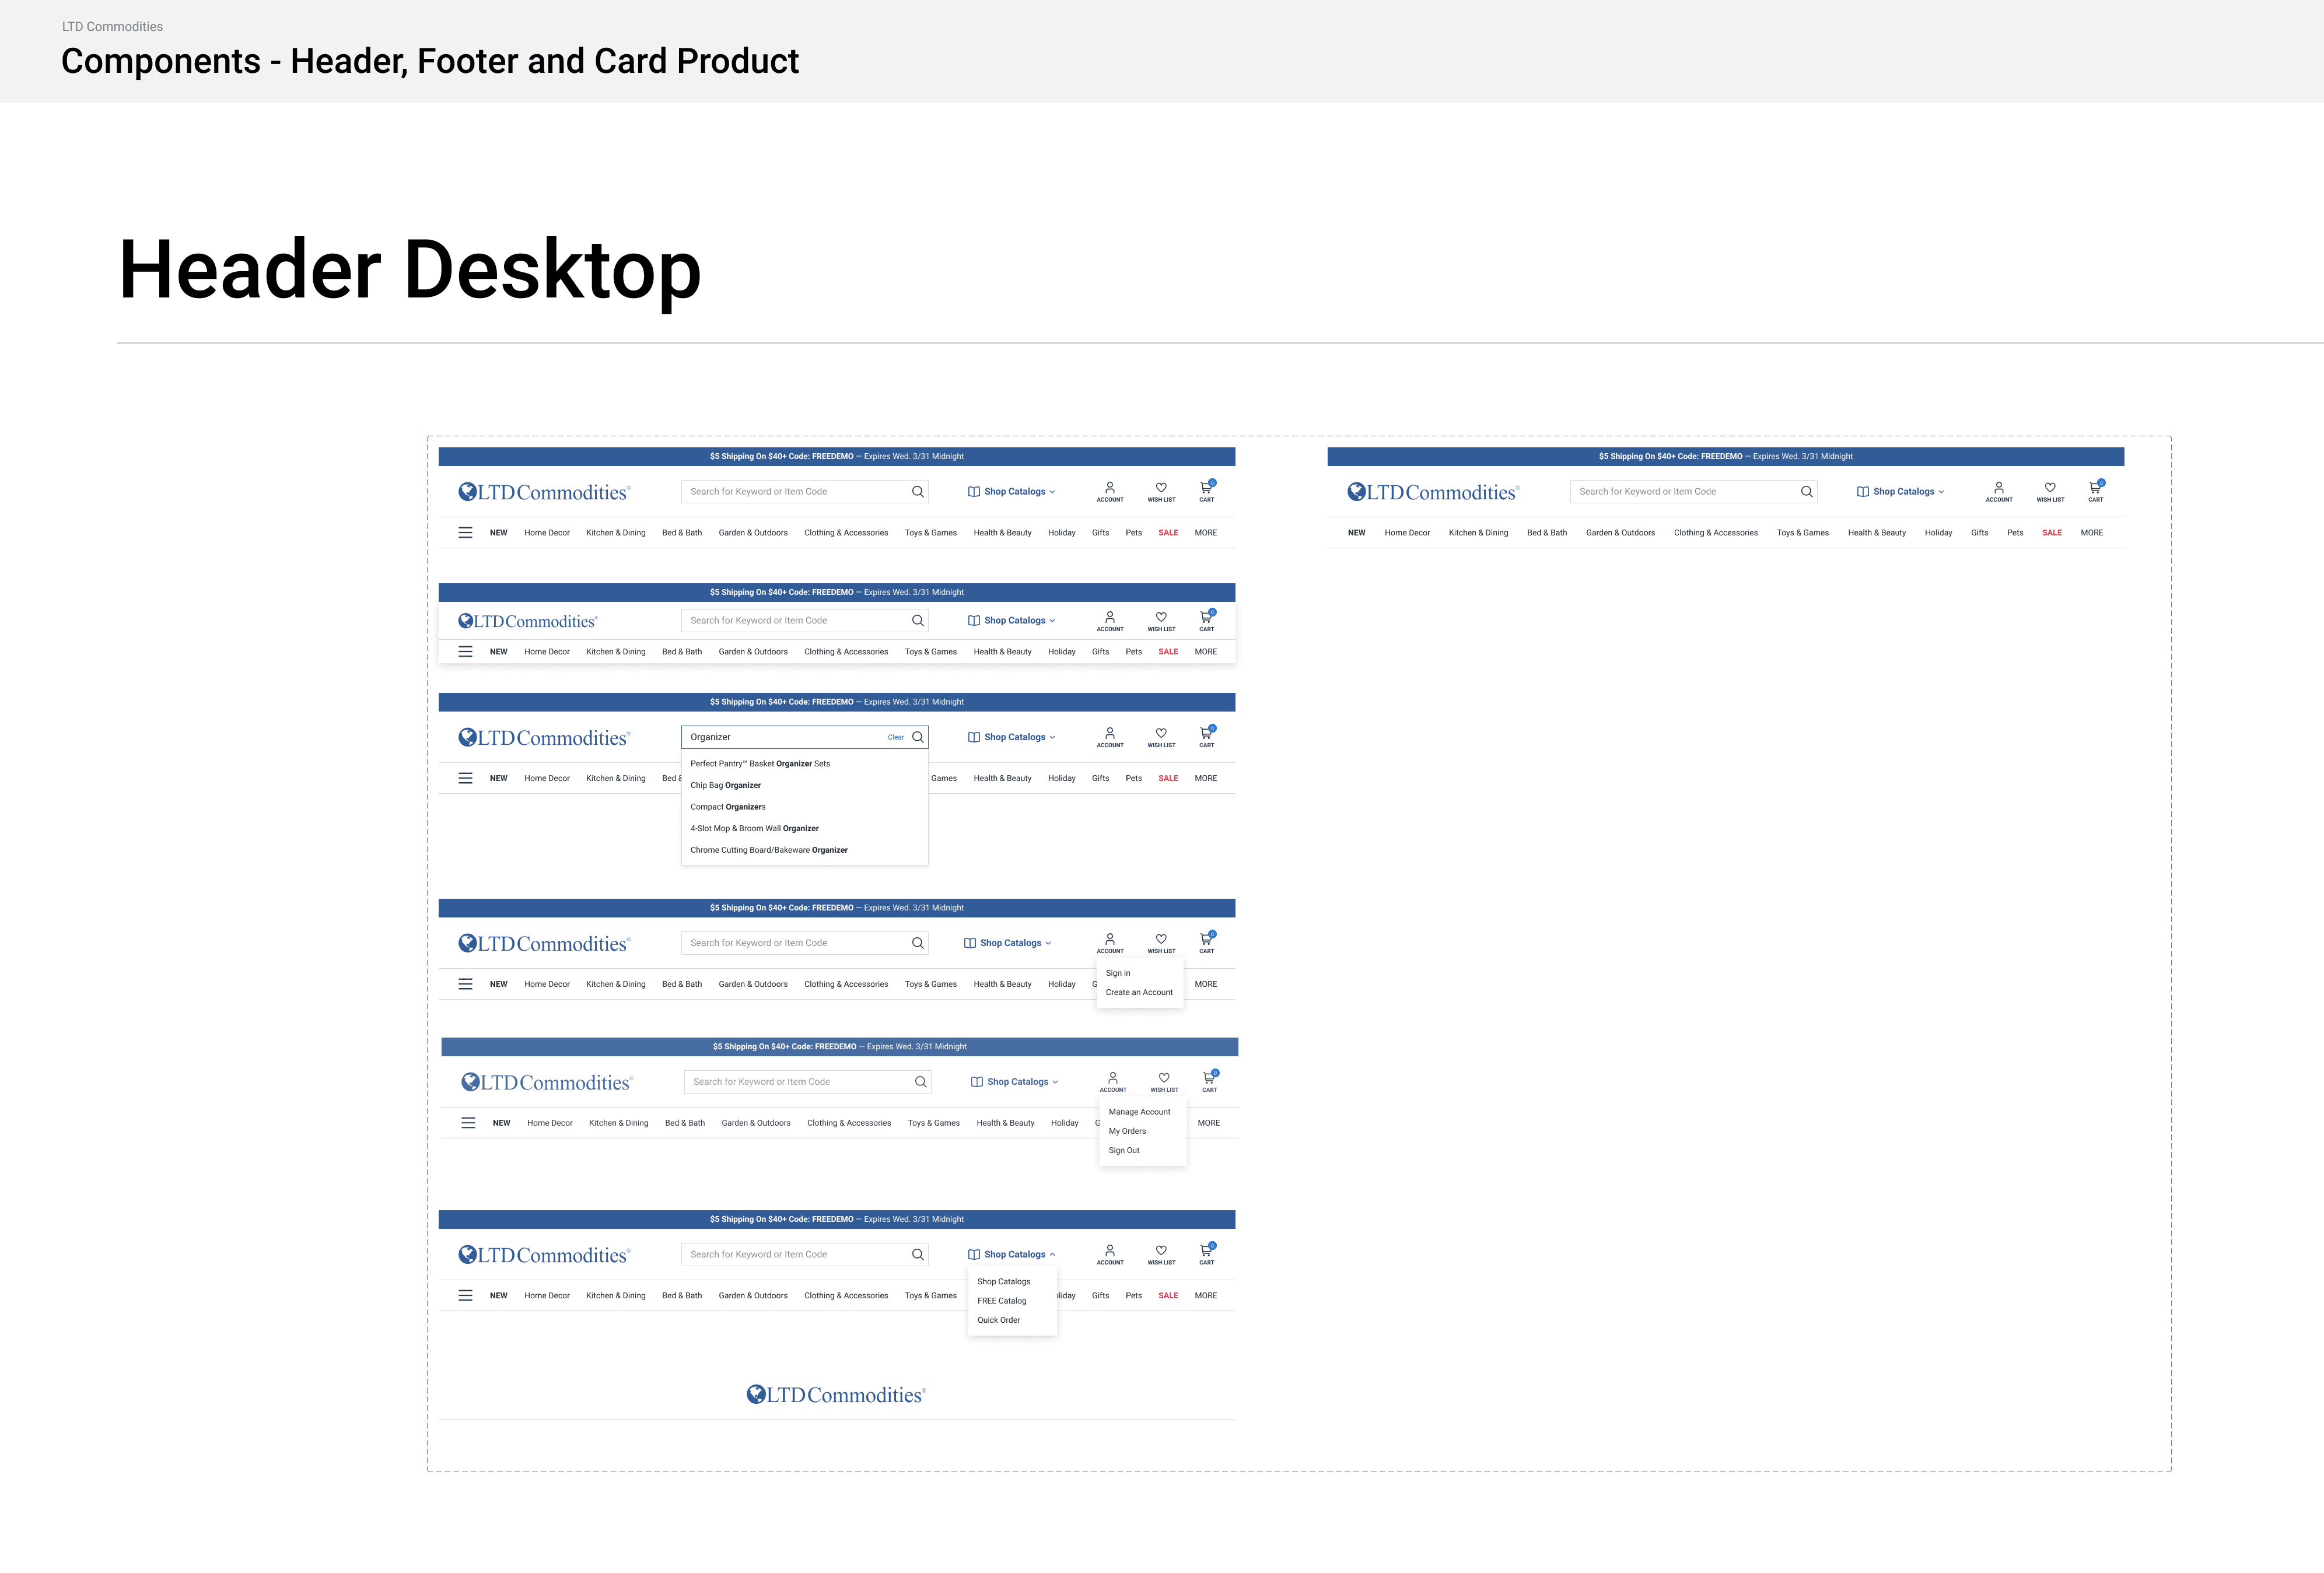Click the account icon above the Manage Account menu
Viewport: 2324px width, 1573px height.
pos(1112,1078)
